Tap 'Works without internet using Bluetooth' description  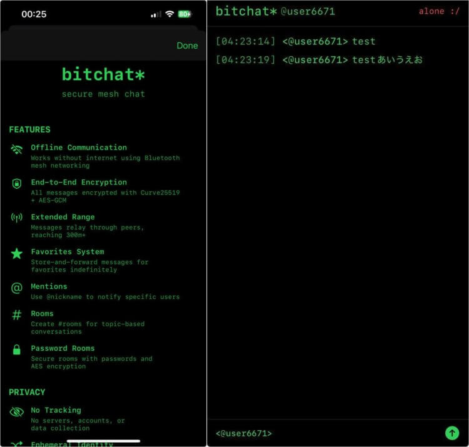[x=105, y=161]
